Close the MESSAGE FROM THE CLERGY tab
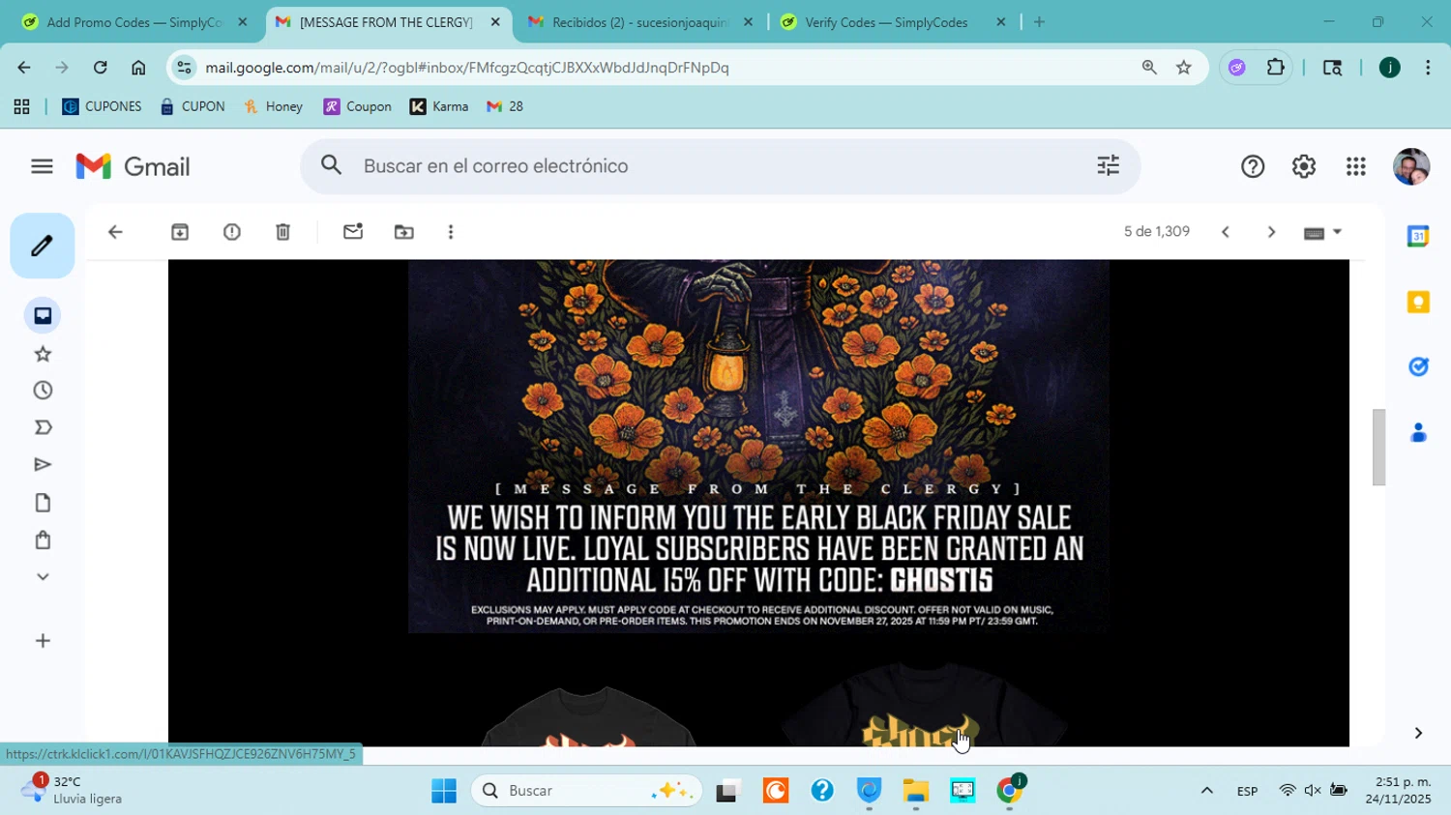1451x815 pixels. (x=495, y=22)
